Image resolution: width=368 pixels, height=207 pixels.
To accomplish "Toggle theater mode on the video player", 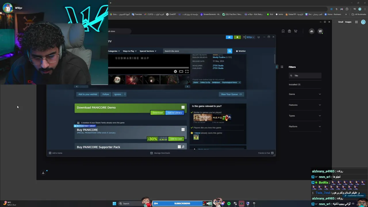I will click(181, 71).
